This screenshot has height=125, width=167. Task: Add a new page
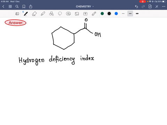point(150,7)
